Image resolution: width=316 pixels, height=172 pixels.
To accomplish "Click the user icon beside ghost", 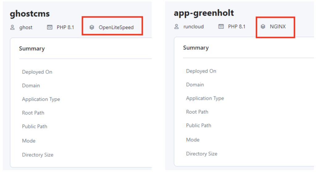I will pyautogui.click(x=12, y=27).
